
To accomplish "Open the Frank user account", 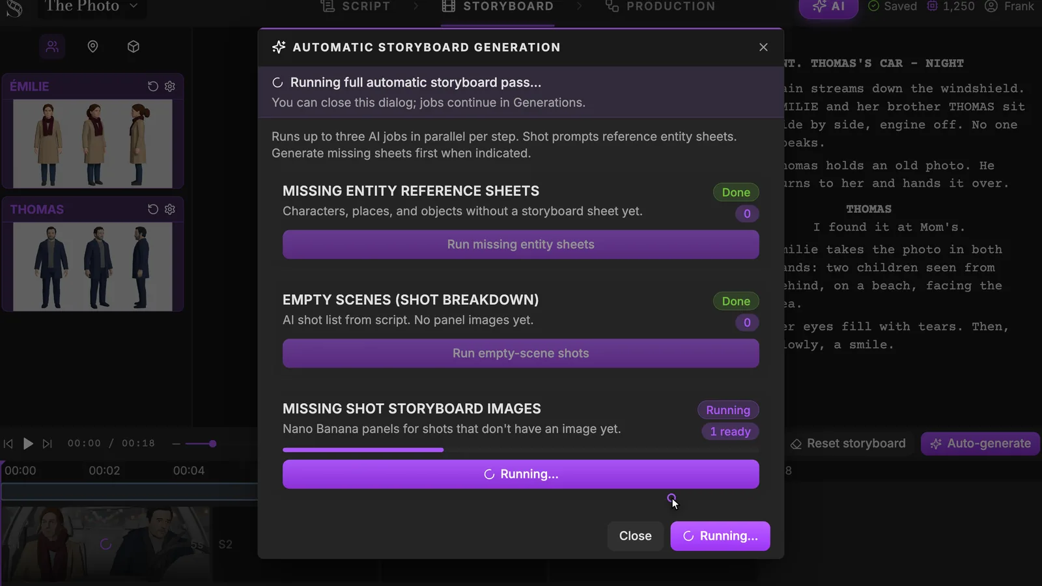I will pyautogui.click(x=1009, y=7).
